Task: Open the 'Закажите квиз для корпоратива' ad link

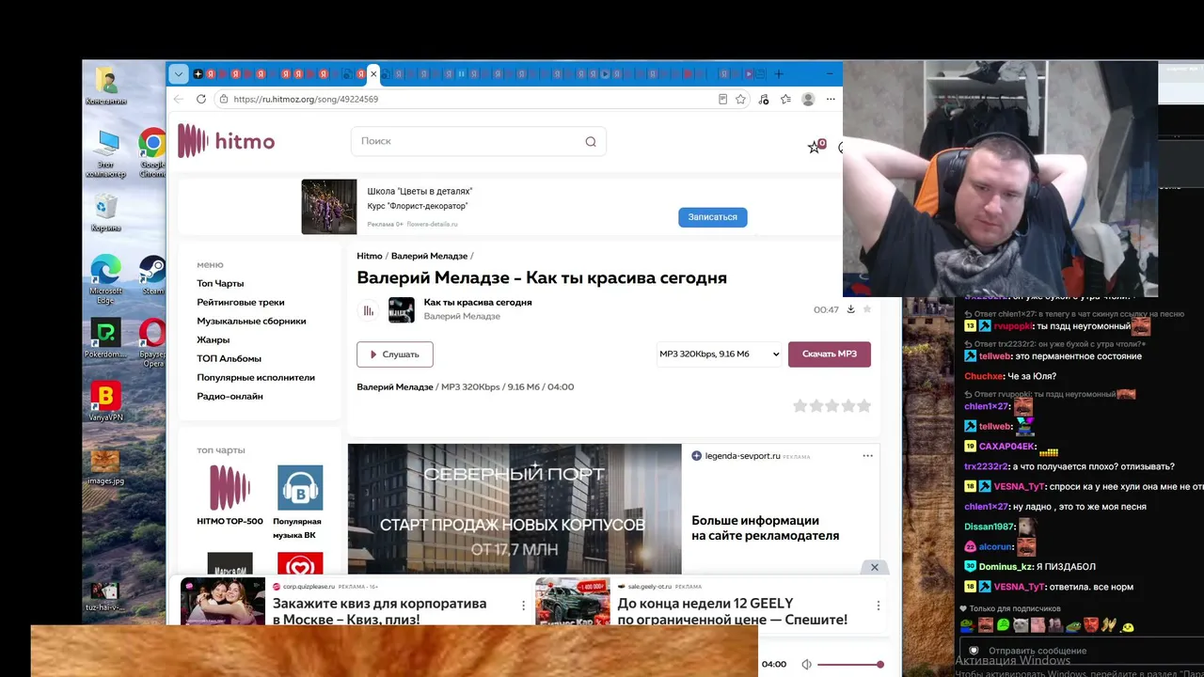Action: click(380, 611)
